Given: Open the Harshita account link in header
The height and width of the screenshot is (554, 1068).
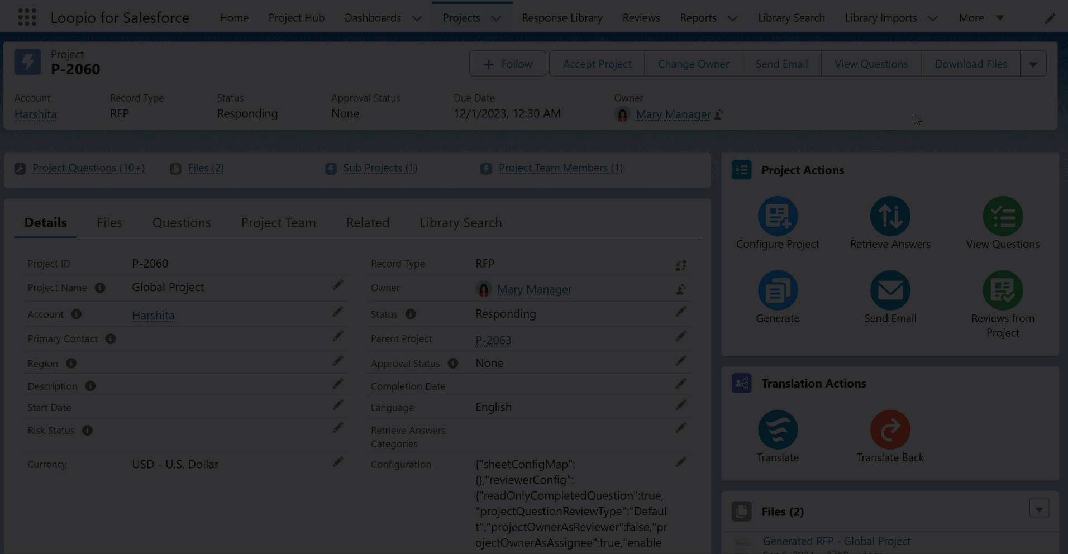Looking at the screenshot, I should coord(35,114).
